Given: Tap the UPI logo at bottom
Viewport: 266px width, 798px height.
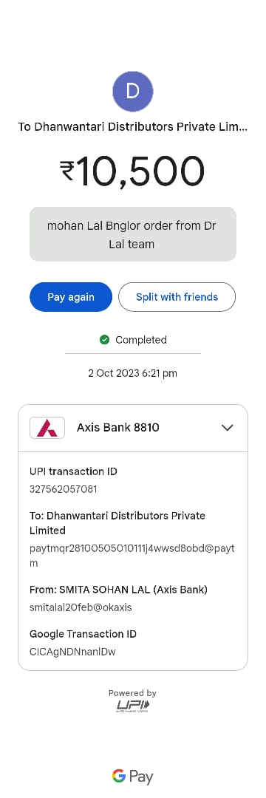Looking at the screenshot, I should coord(133,706).
